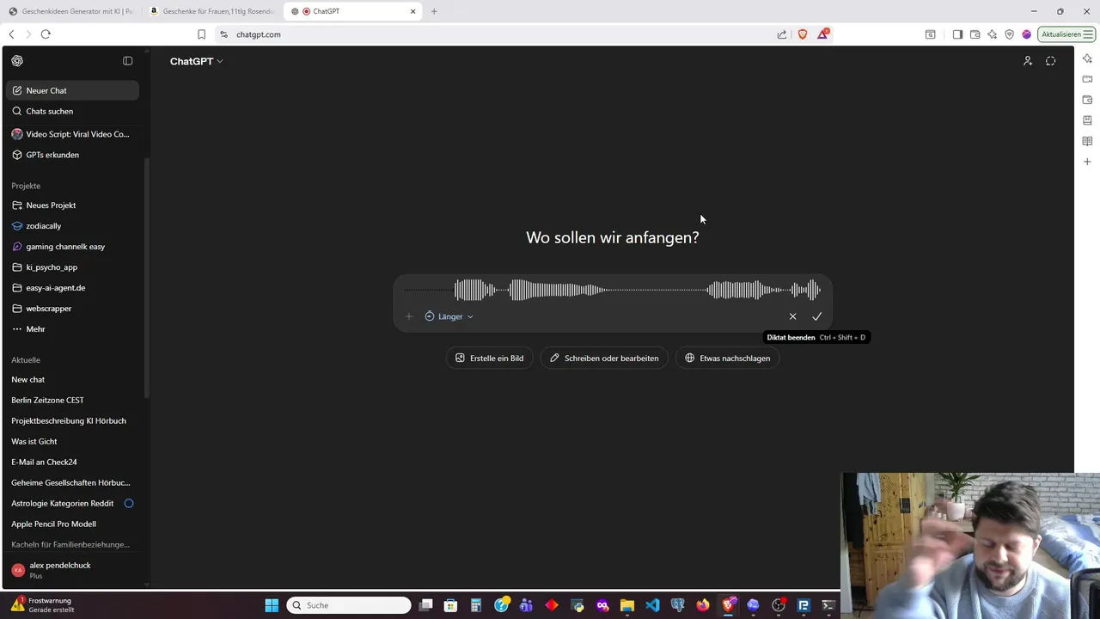The height and width of the screenshot is (619, 1100).
Task: Click Etwas nachschlagen suggestion
Action: (x=727, y=358)
